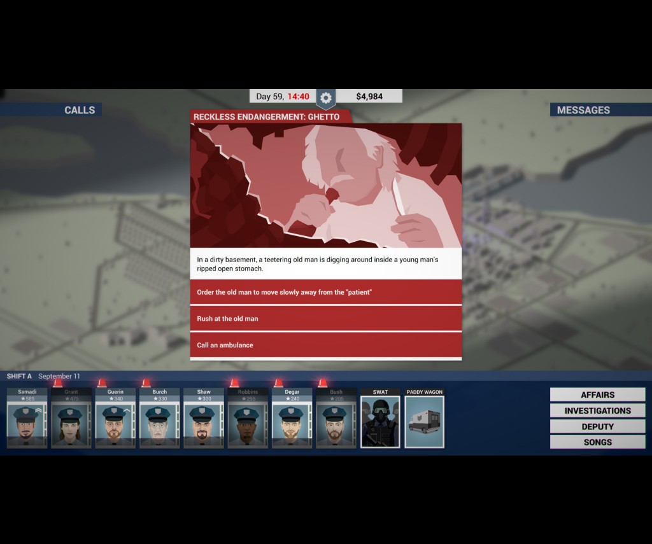Select officer Grant's portrait
652x544 pixels.
click(71, 422)
